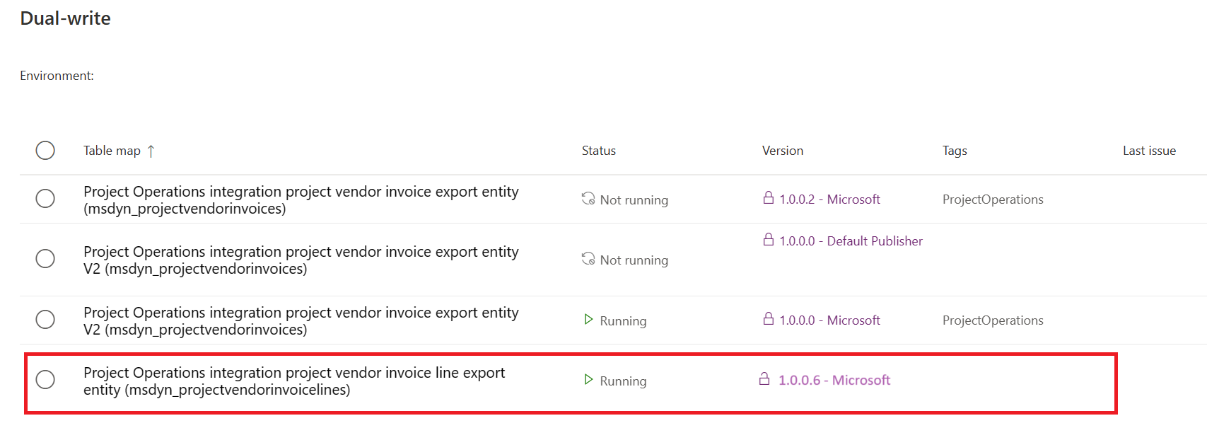Click the Running play icon in highlighted invoice line row
This screenshot has height=440, width=1207.
click(x=588, y=380)
